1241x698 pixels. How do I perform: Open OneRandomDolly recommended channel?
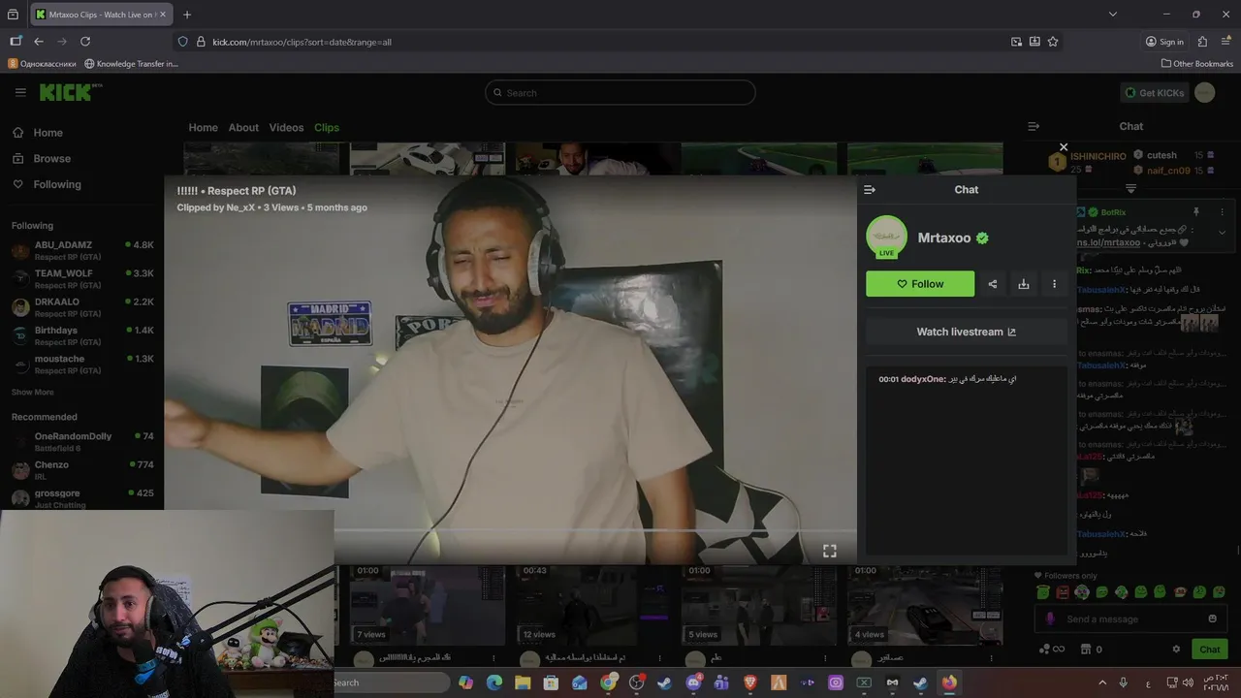pyautogui.click(x=81, y=441)
